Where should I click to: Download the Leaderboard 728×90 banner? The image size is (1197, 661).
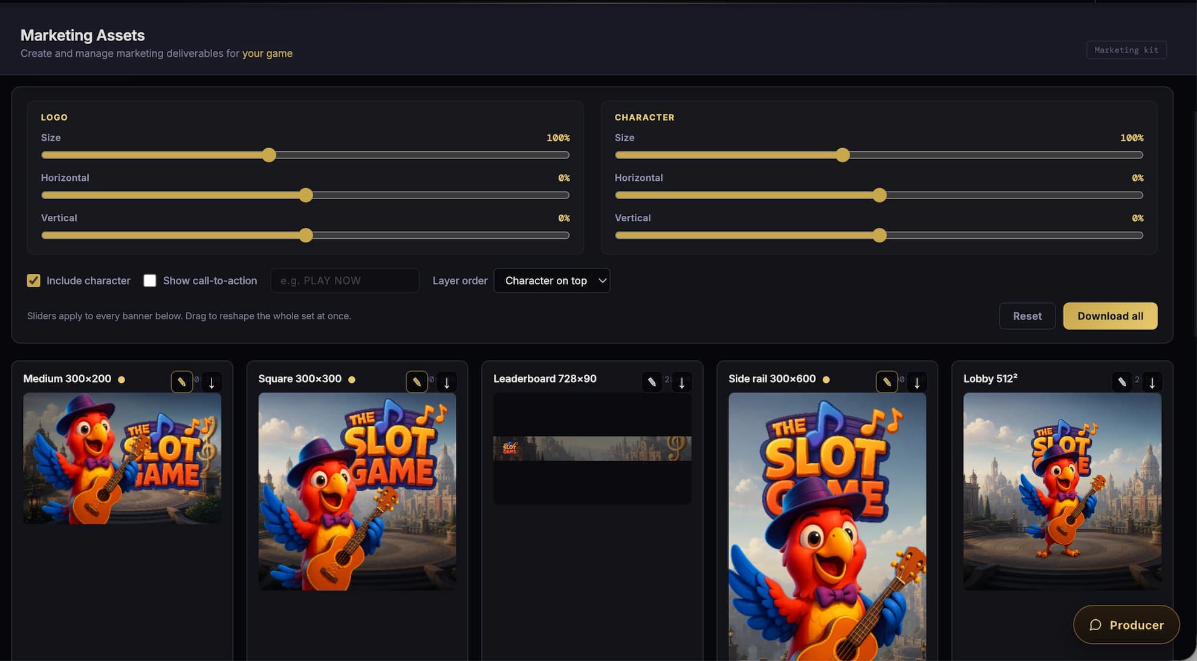(x=682, y=382)
